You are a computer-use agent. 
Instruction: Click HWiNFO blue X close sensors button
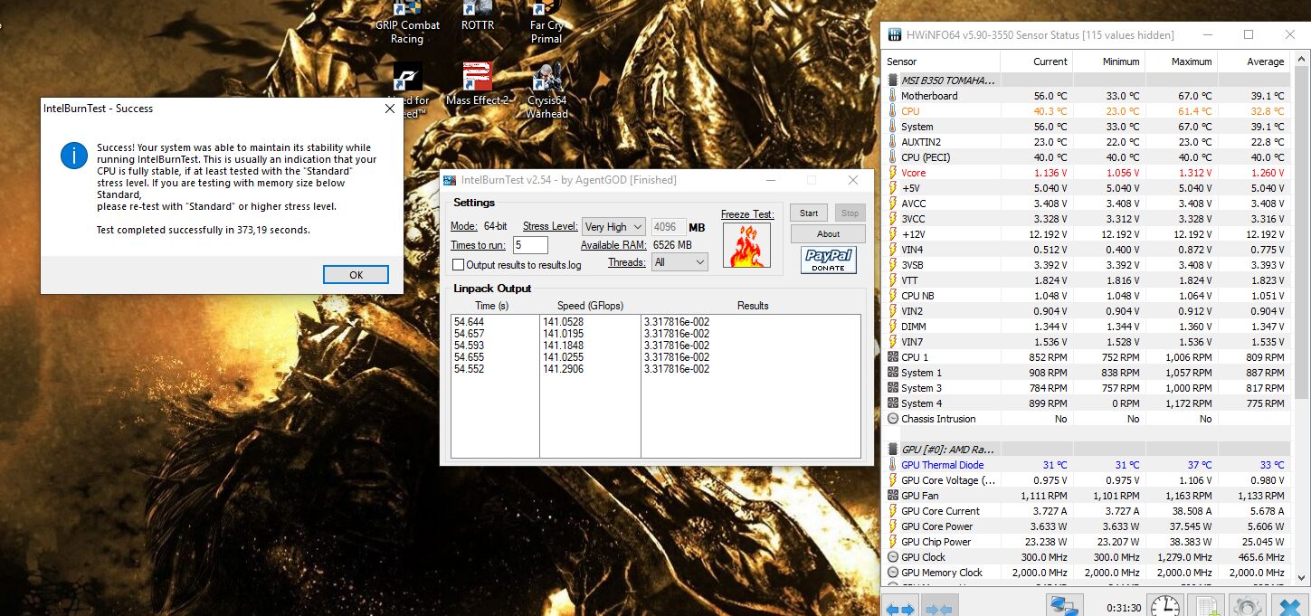(1288, 607)
